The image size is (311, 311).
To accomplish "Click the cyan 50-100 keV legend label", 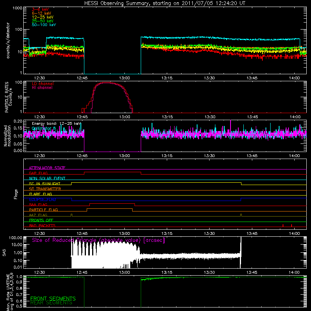I will click(x=44, y=25).
